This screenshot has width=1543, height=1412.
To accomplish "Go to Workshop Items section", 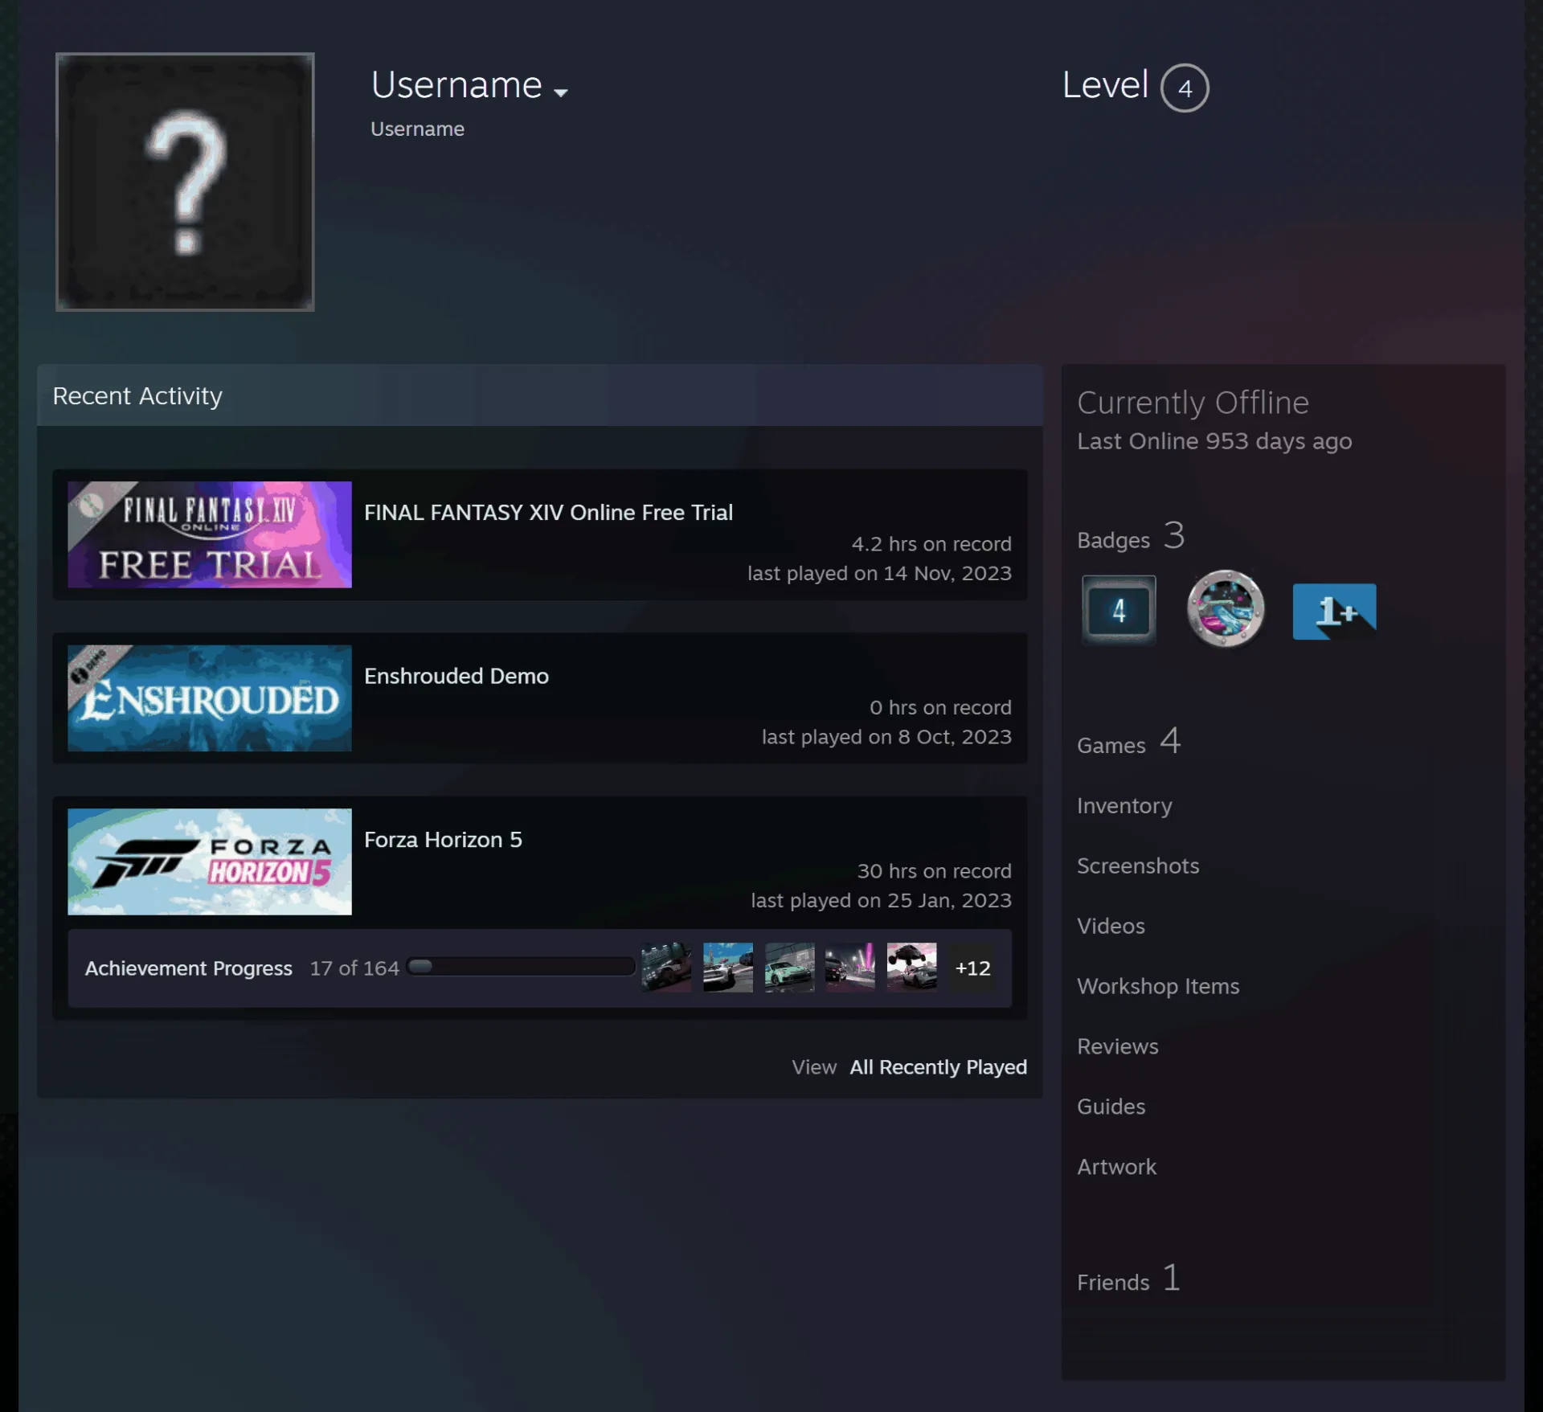I will [1158, 986].
